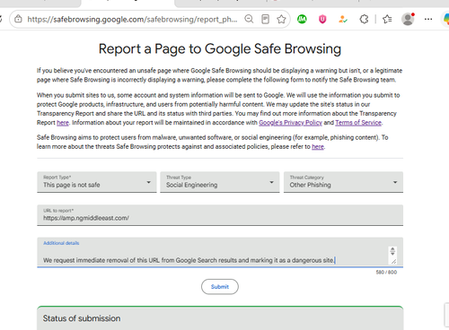Open the Copilot sidebar icon
Image resolution: width=449 pixels, height=330 pixels.
446,19
